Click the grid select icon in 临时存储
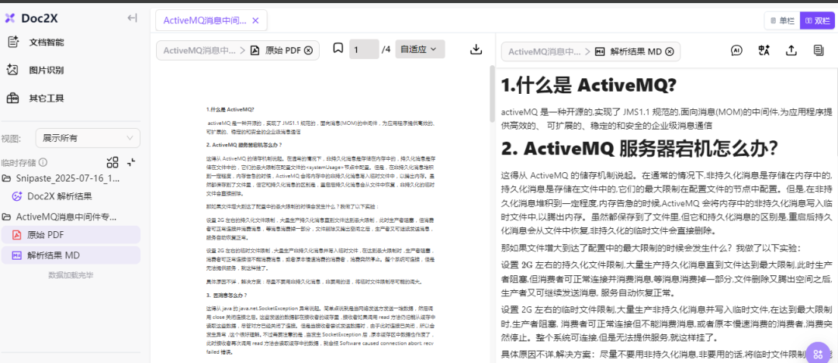 113,162
